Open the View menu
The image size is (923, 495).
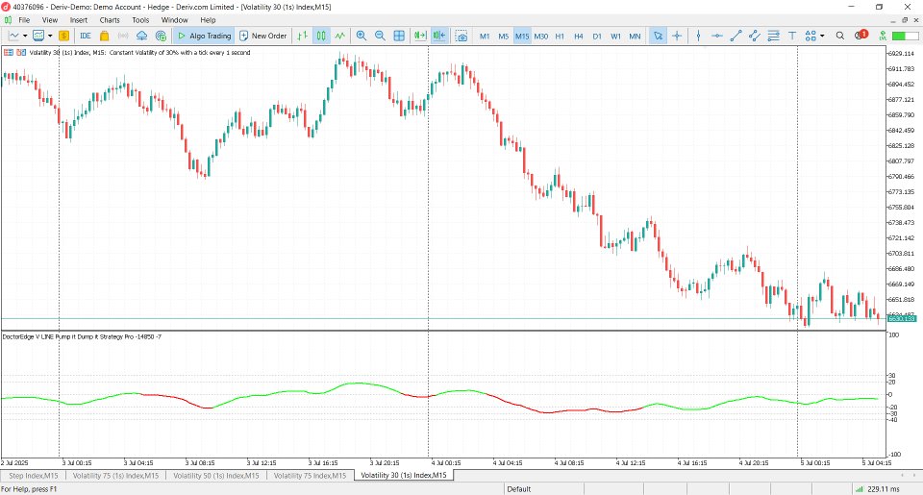(x=50, y=20)
